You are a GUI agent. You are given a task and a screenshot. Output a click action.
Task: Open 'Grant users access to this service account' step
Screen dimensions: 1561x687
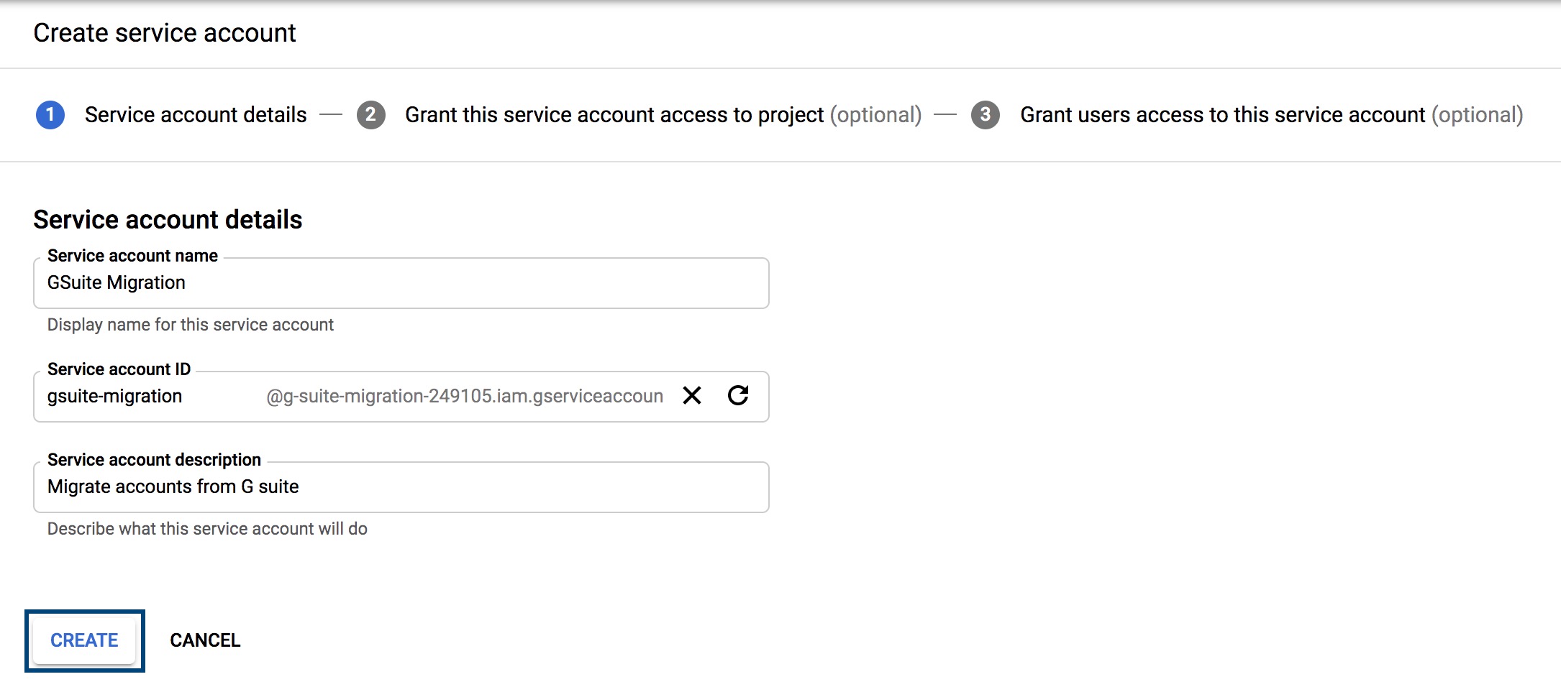pos(1271,115)
